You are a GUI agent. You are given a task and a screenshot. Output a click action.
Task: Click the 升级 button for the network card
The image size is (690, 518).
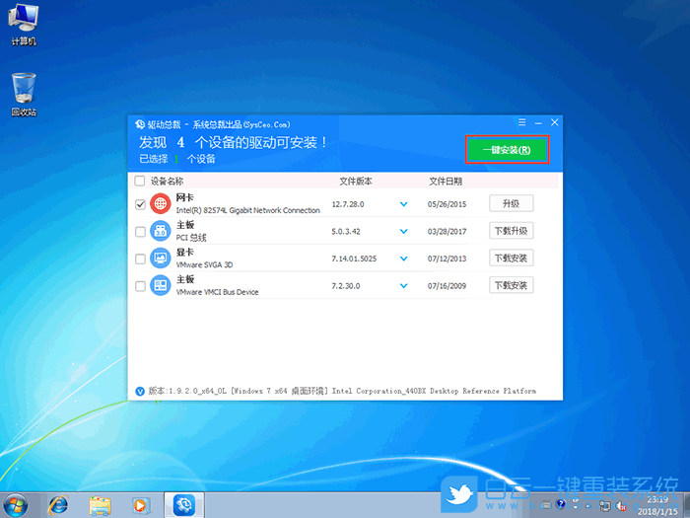511,203
